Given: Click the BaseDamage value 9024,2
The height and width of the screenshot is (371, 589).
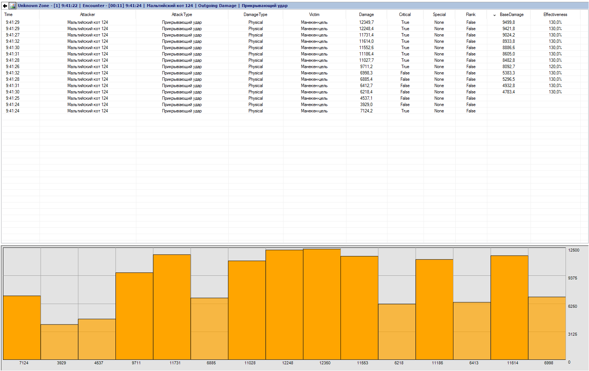Looking at the screenshot, I should 509,35.
